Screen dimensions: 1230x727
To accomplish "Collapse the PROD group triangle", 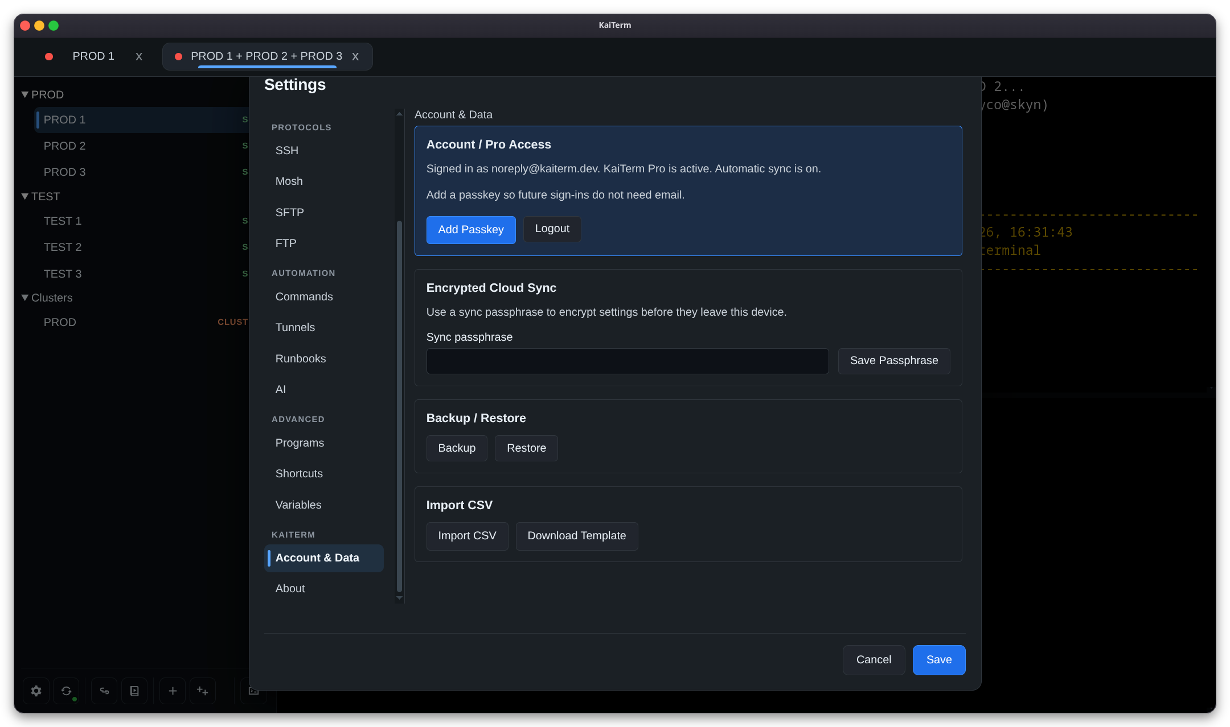I will (25, 94).
